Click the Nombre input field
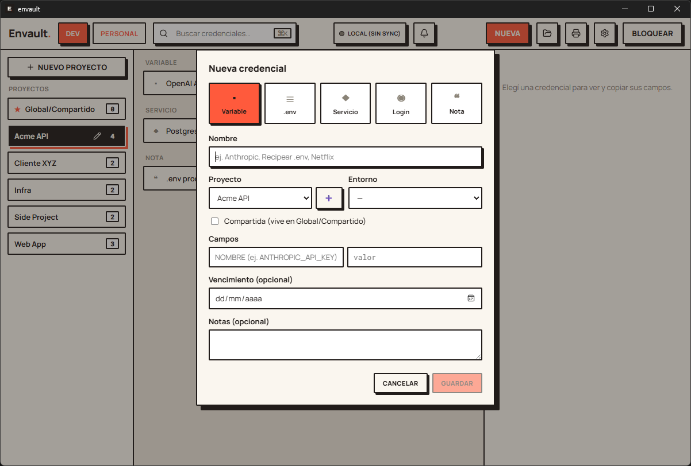The image size is (691, 466). tap(345, 157)
